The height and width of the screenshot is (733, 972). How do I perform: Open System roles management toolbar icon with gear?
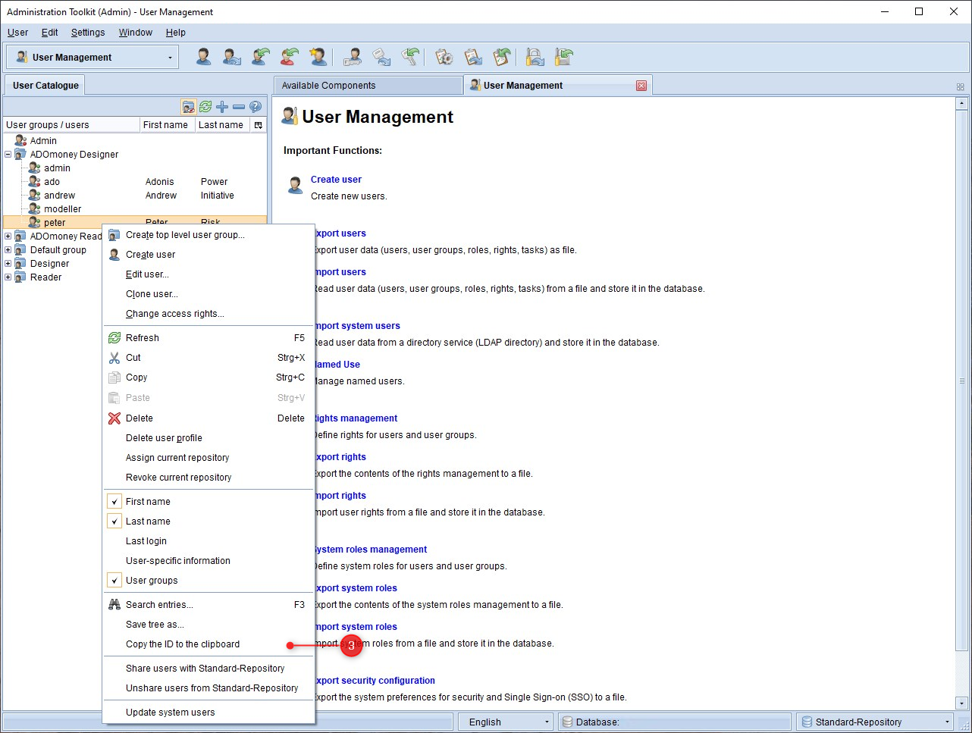coord(444,57)
